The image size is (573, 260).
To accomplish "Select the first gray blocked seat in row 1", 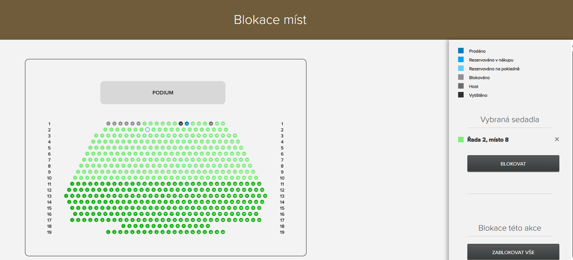I will coord(108,124).
